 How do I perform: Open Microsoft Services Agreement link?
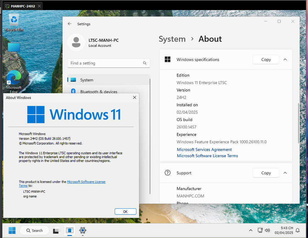pyautogui.click(x=204, y=150)
